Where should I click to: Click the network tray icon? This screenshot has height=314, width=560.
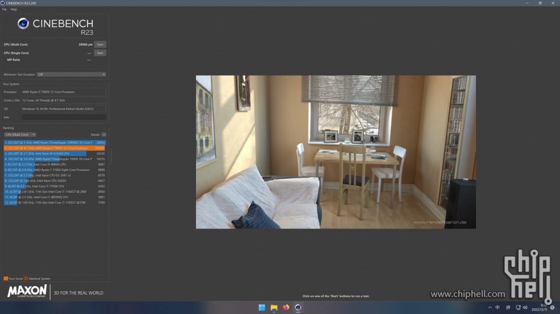click(518, 308)
